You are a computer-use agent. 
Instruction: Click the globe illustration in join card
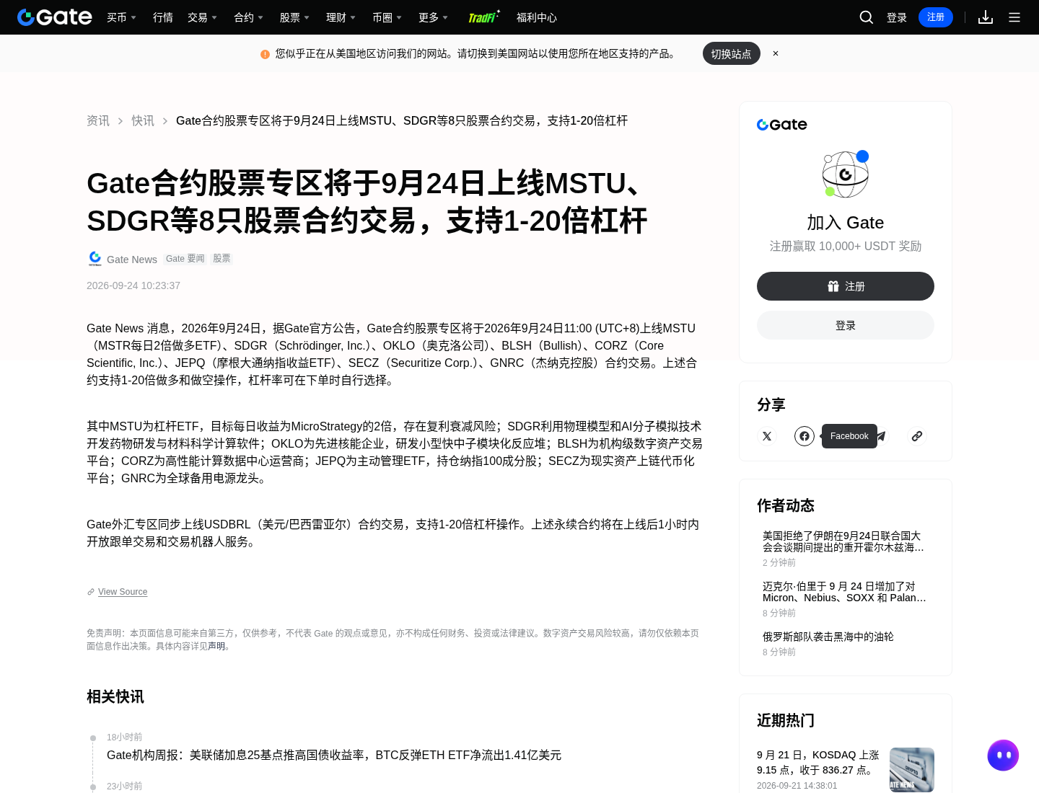point(846,174)
